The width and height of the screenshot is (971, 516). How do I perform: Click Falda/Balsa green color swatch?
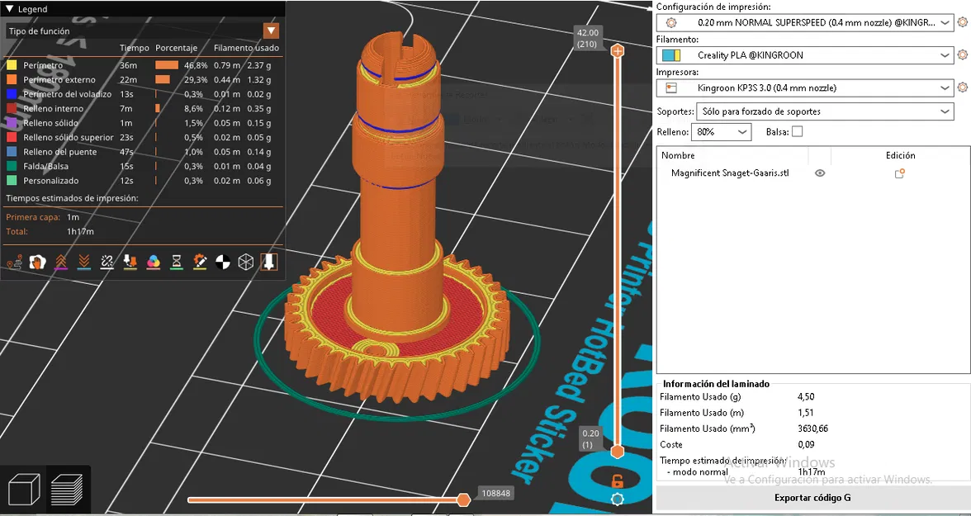(x=12, y=166)
